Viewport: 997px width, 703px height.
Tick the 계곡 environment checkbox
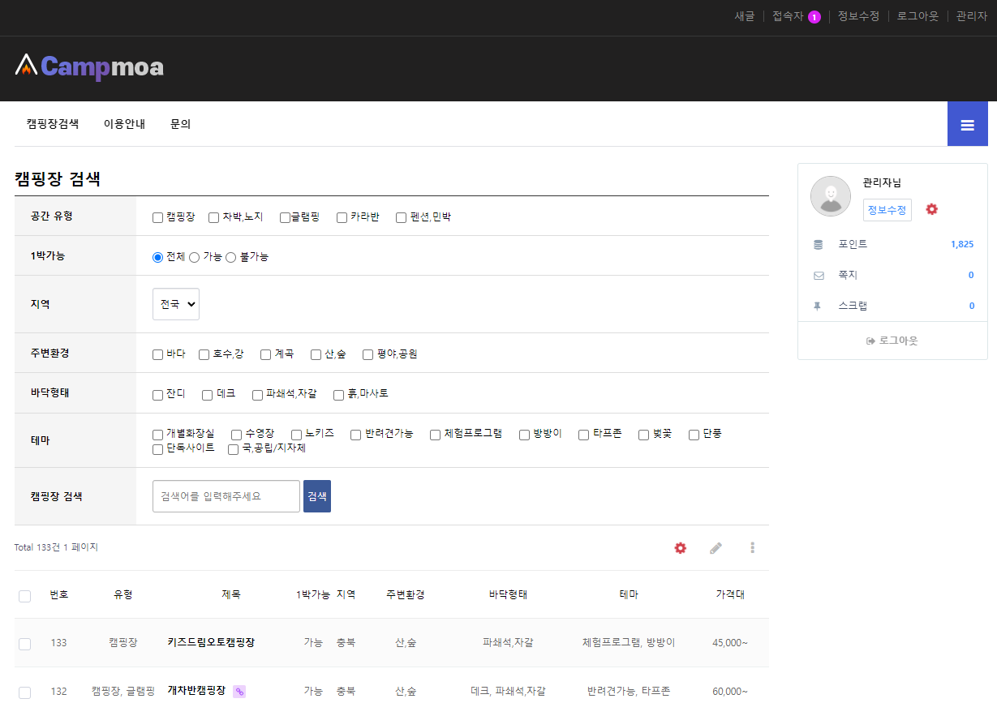coord(265,354)
